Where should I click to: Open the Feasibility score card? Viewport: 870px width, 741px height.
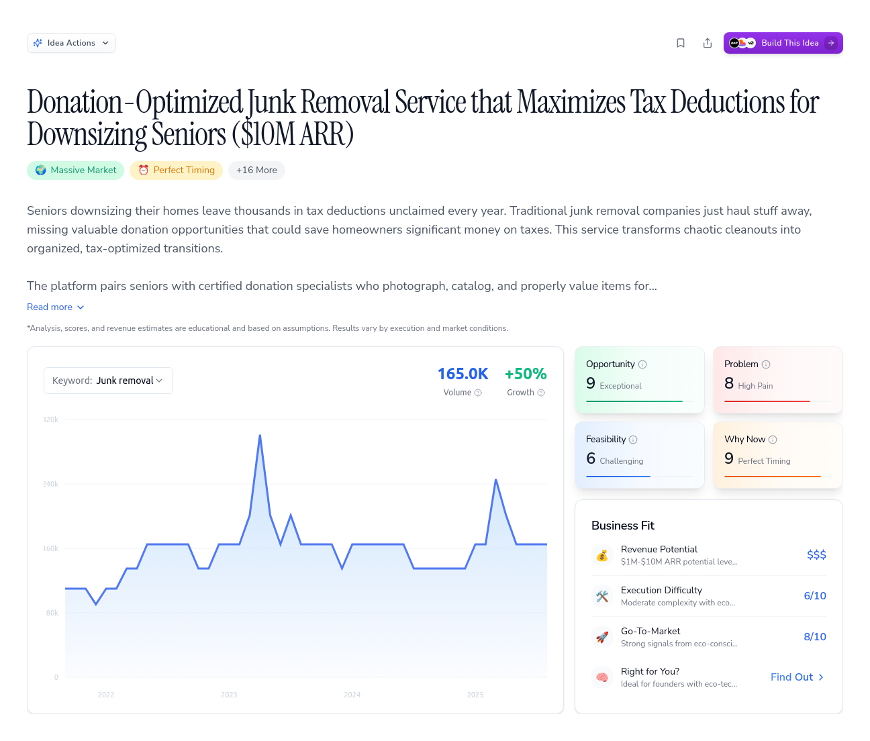click(x=640, y=455)
